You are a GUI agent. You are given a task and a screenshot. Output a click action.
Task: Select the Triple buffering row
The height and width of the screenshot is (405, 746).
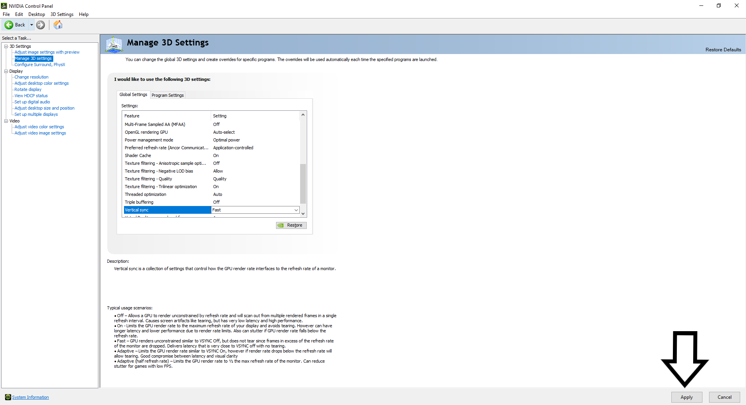point(211,202)
